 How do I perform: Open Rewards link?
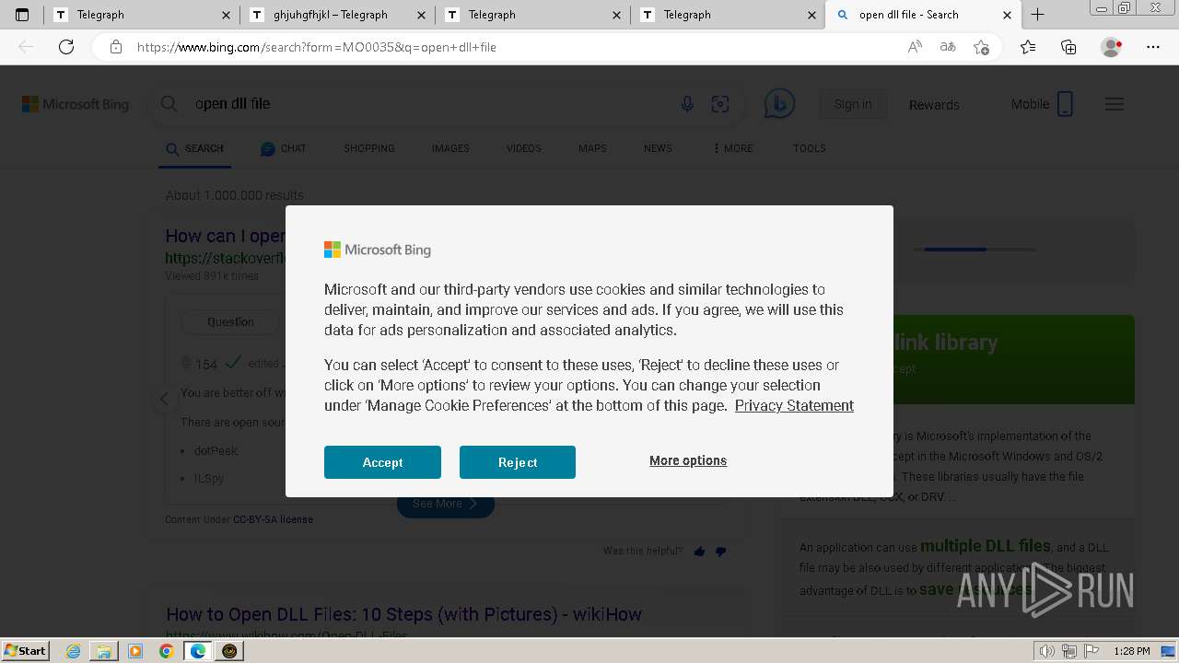point(934,104)
